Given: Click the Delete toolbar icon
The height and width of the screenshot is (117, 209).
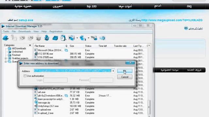Looking at the screenshot, I should pyautogui.click(x=39, y=38).
